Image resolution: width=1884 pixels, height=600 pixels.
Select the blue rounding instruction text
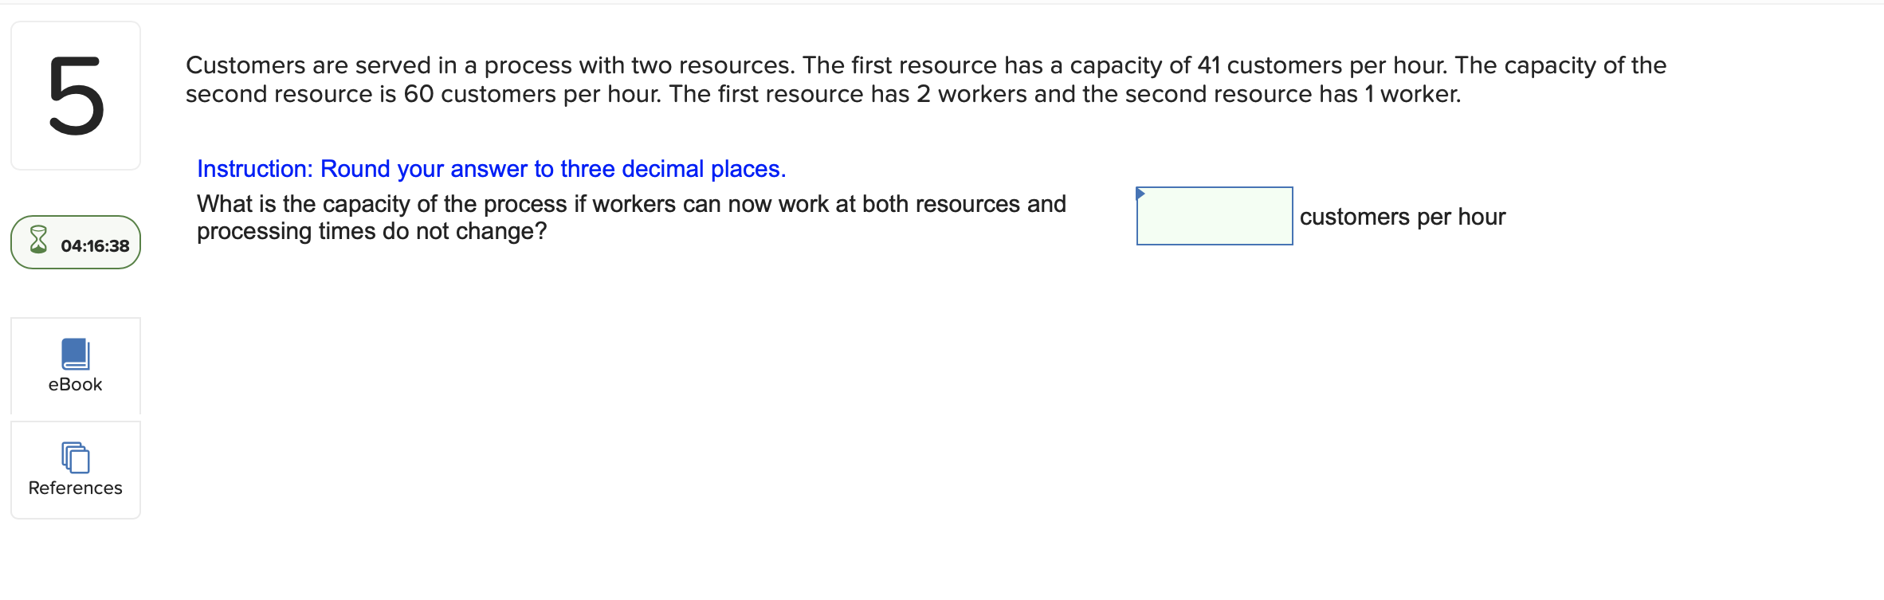pyautogui.click(x=492, y=168)
